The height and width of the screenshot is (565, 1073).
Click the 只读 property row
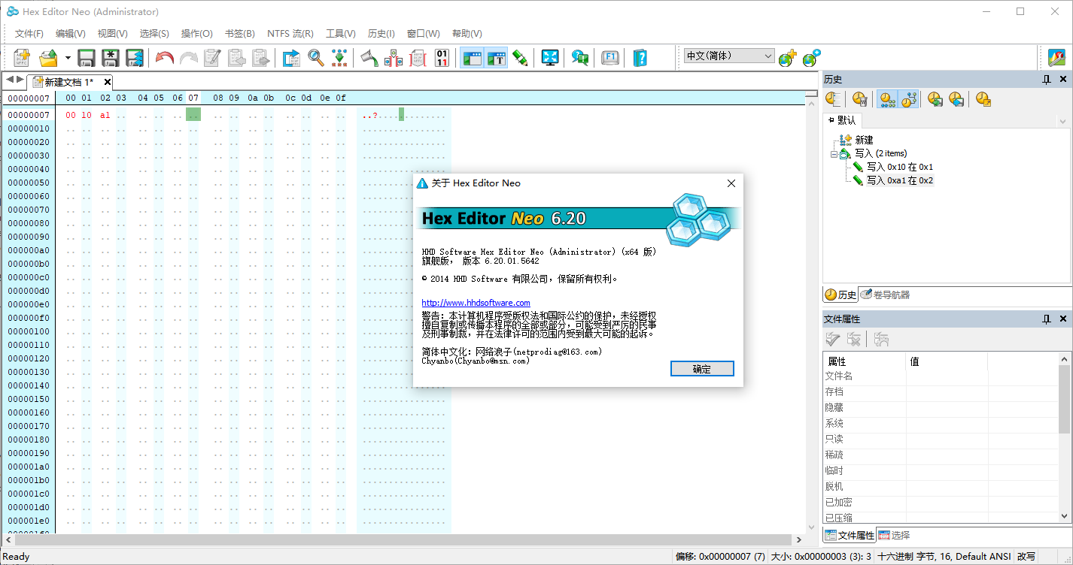941,439
